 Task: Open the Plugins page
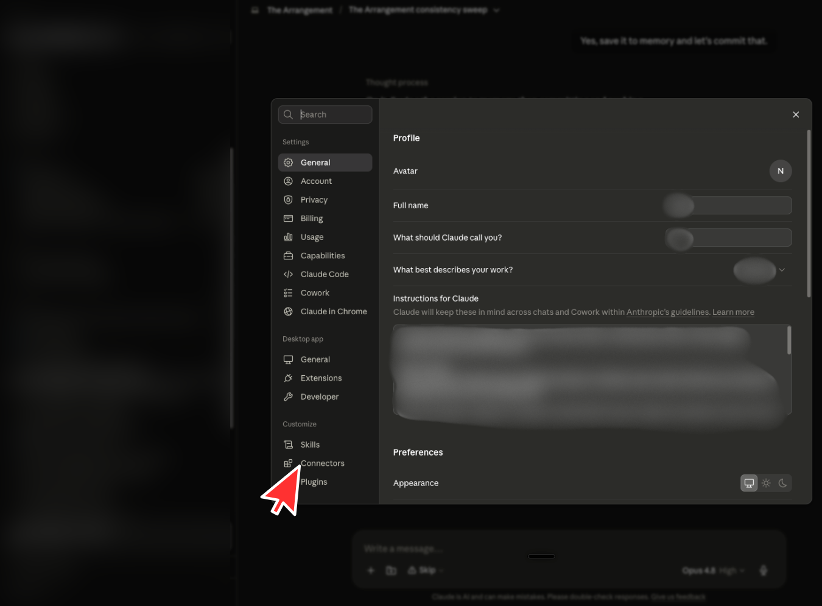tap(325, 482)
